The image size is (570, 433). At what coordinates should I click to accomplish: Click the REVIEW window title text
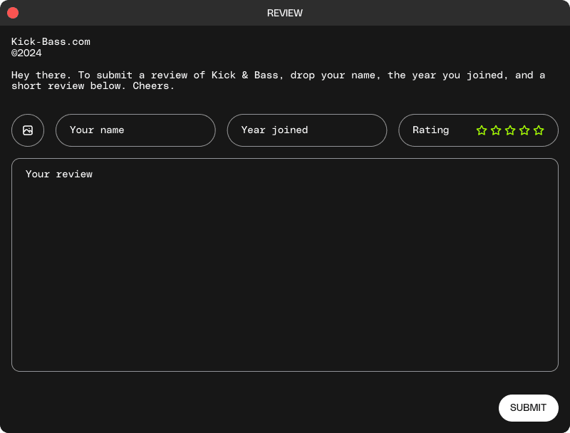coord(284,13)
